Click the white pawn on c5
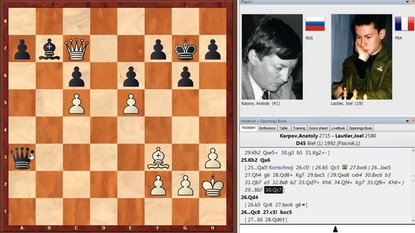Screen dimensions: 415x233 pos(77,104)
